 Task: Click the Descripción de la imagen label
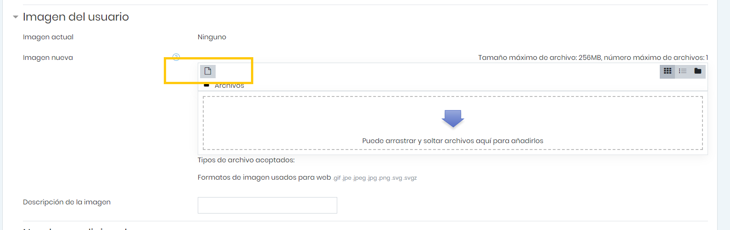pyautogui.click(x=67, y=202)
